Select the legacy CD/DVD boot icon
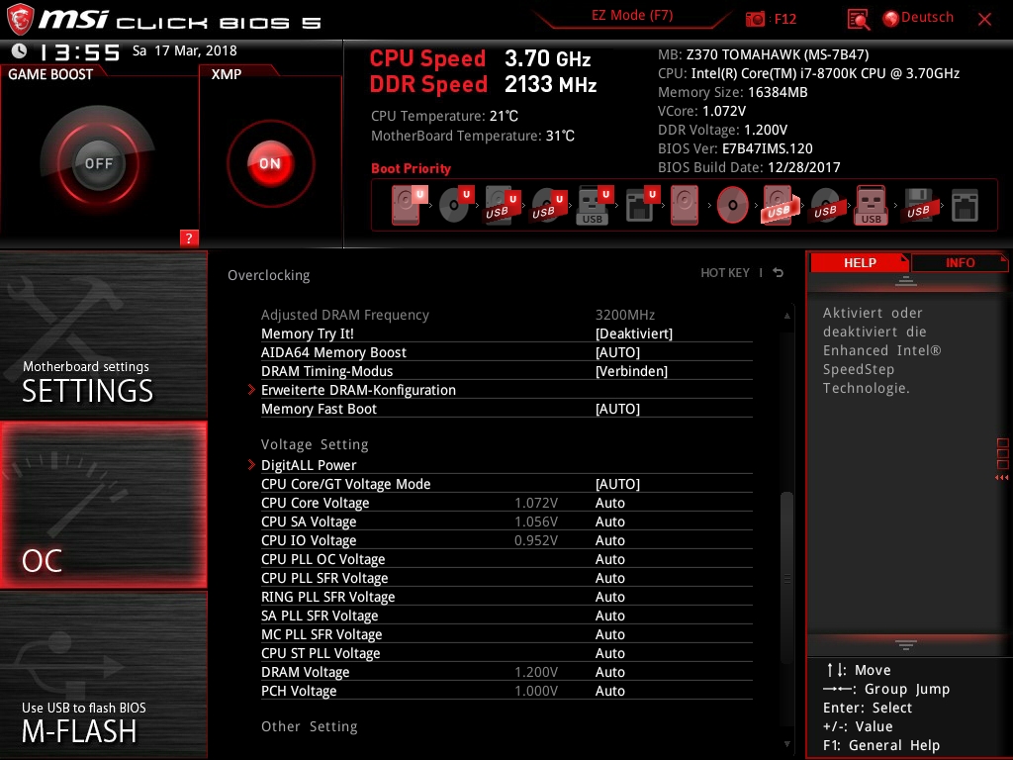The width and height of the screenshot is (1013, 760). coord(733,205)
